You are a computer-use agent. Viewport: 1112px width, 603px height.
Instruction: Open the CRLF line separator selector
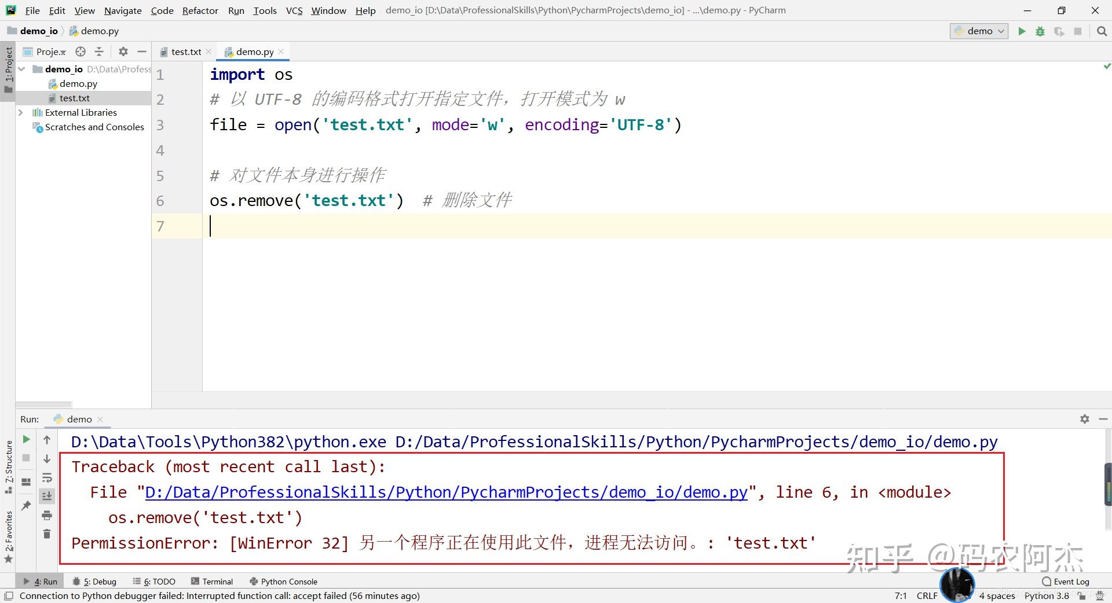click(x=927, y=595)
